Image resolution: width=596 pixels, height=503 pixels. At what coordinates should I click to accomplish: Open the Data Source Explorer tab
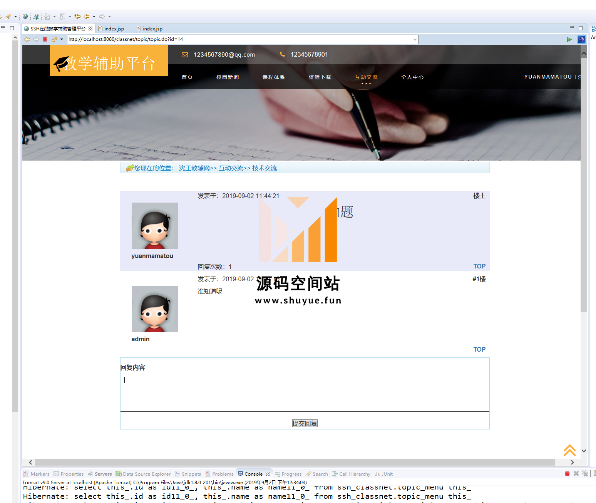click(x=143, y=474)
